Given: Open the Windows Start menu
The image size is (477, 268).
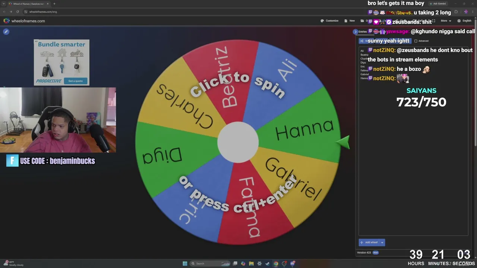Looking at the screenshot, I should pos(185,264).
